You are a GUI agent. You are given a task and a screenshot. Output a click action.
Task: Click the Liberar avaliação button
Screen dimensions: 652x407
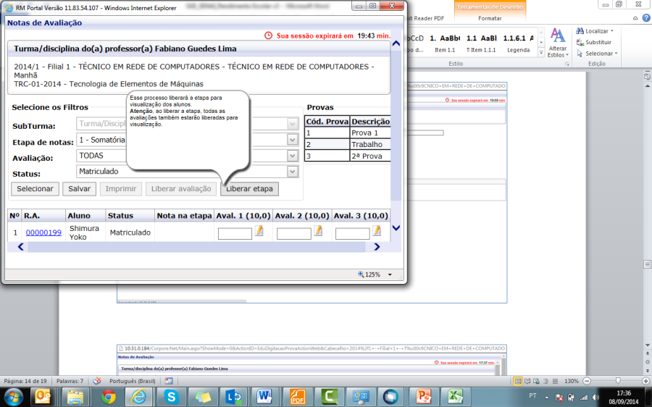[x=181, y=189]
